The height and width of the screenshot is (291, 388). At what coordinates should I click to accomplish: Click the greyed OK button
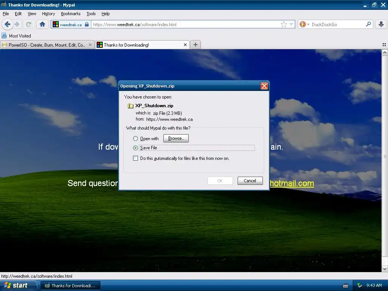point(220,181)
